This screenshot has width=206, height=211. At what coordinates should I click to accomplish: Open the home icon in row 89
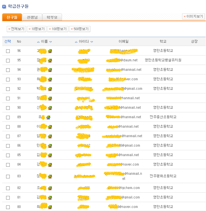pyautogui.click(x=48, y=117)
